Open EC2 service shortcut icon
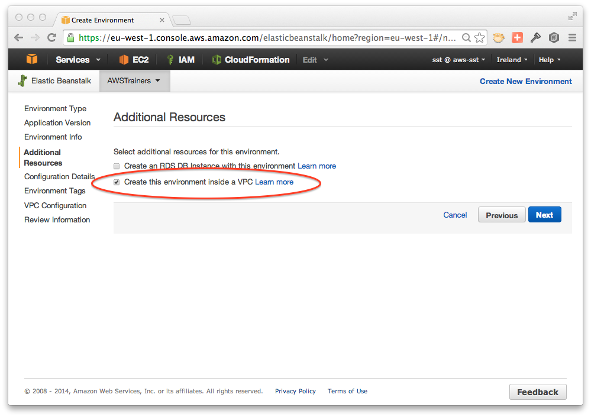591x417 pixels. coord(124,60)
